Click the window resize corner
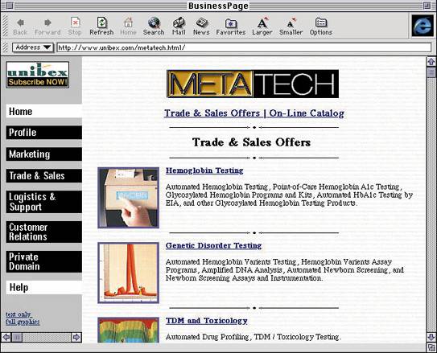 (x=431, y=347)
